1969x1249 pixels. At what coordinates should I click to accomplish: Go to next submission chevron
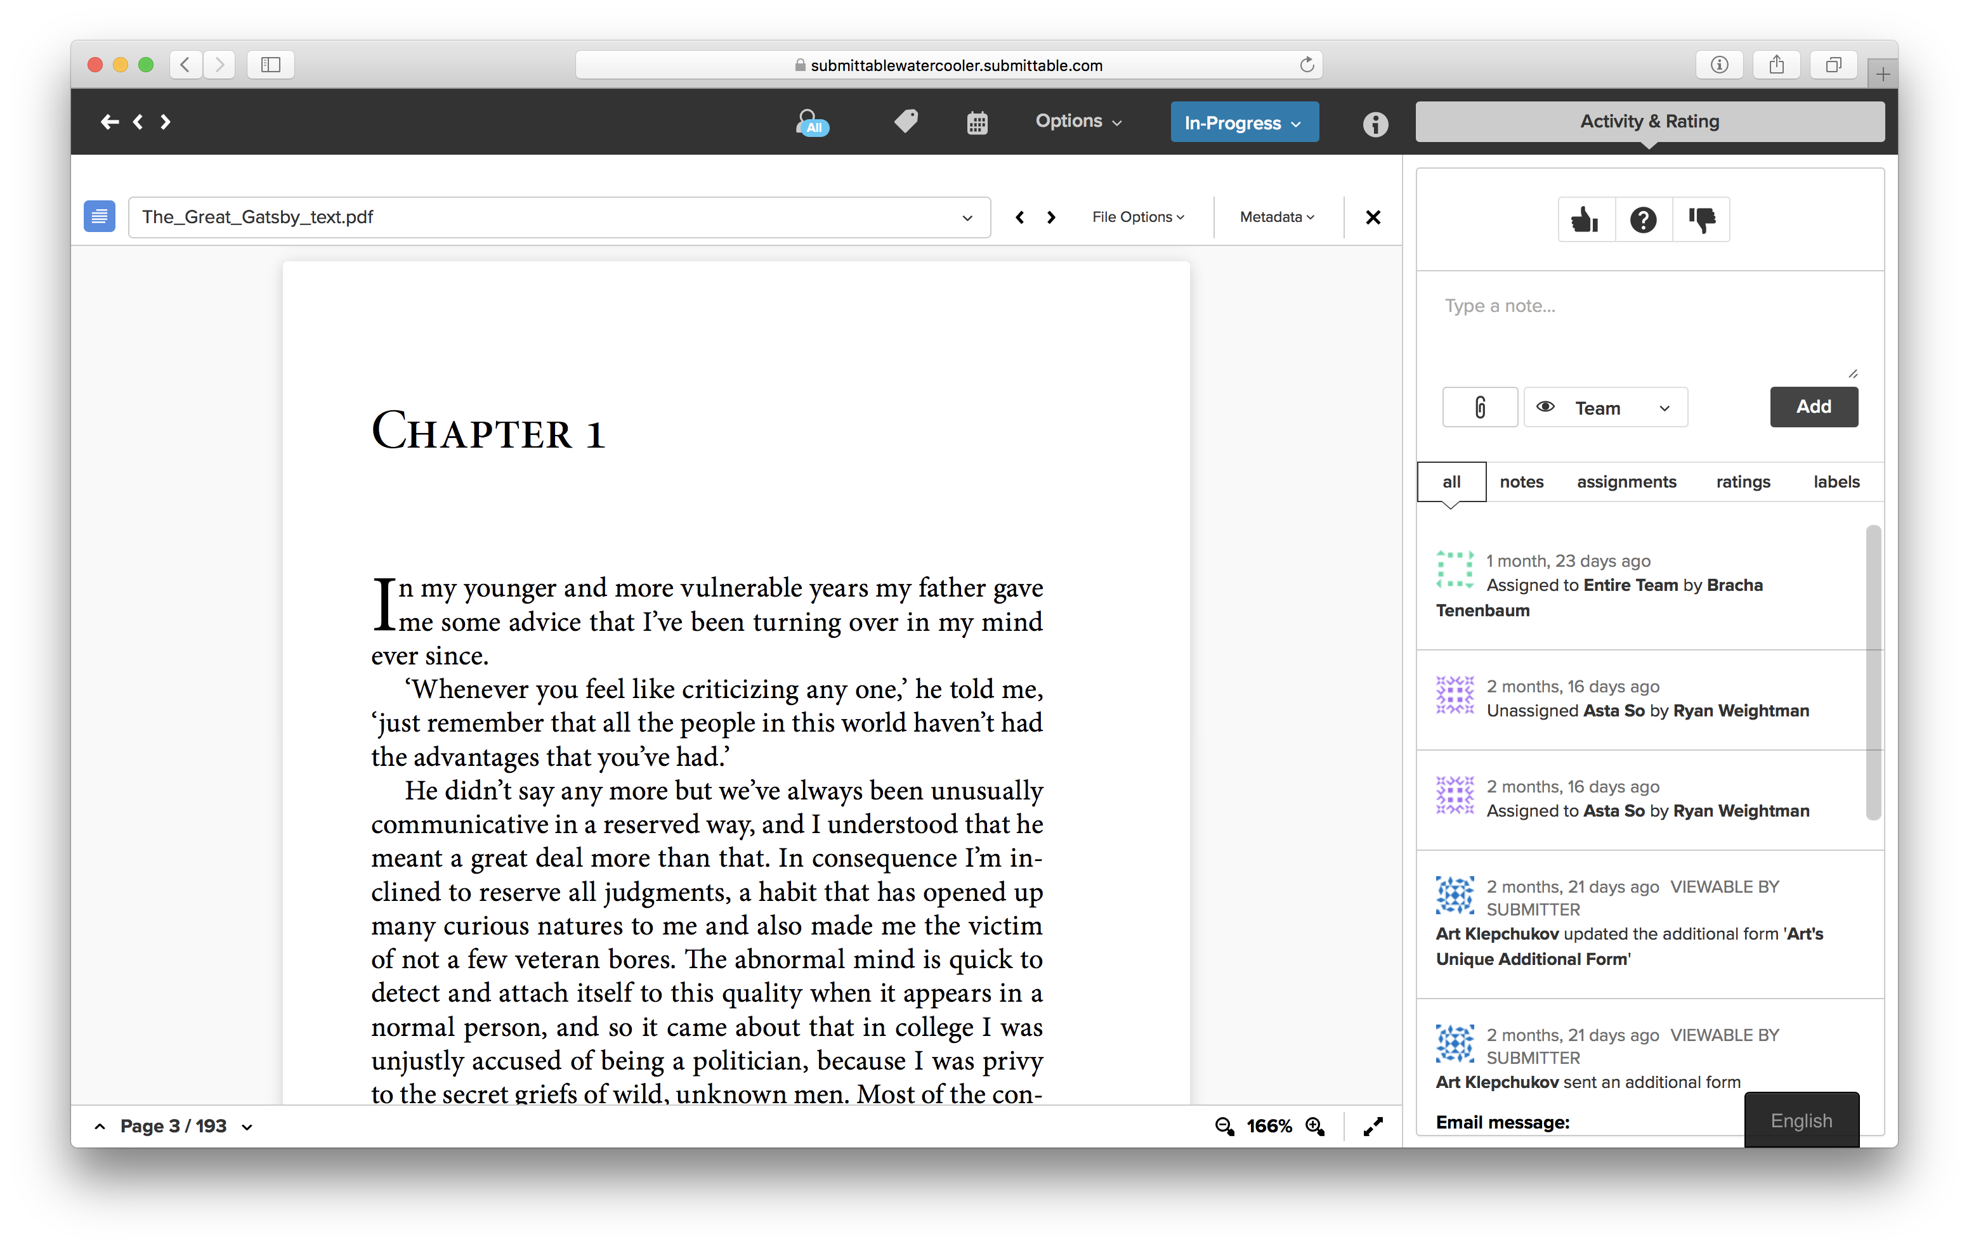tap(165, 122)
